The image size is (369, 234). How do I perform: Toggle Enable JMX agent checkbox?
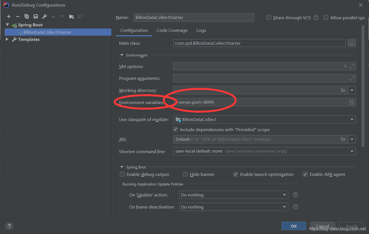(x=305, y=174)
